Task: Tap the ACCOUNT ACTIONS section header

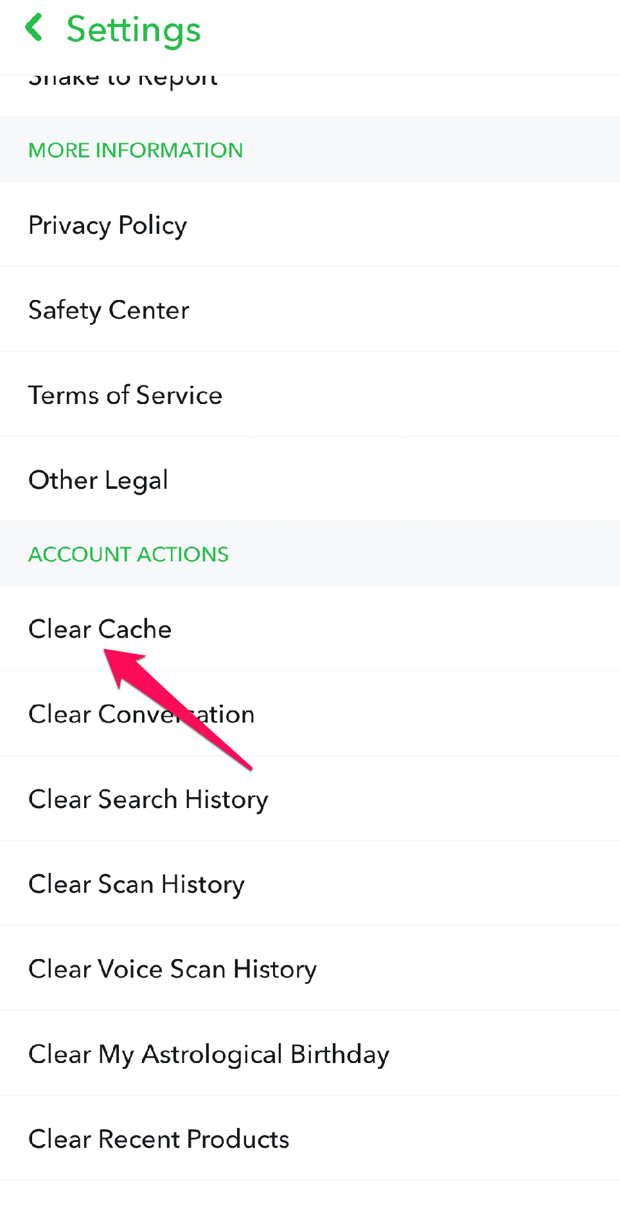Action: [x=128, y=554]
